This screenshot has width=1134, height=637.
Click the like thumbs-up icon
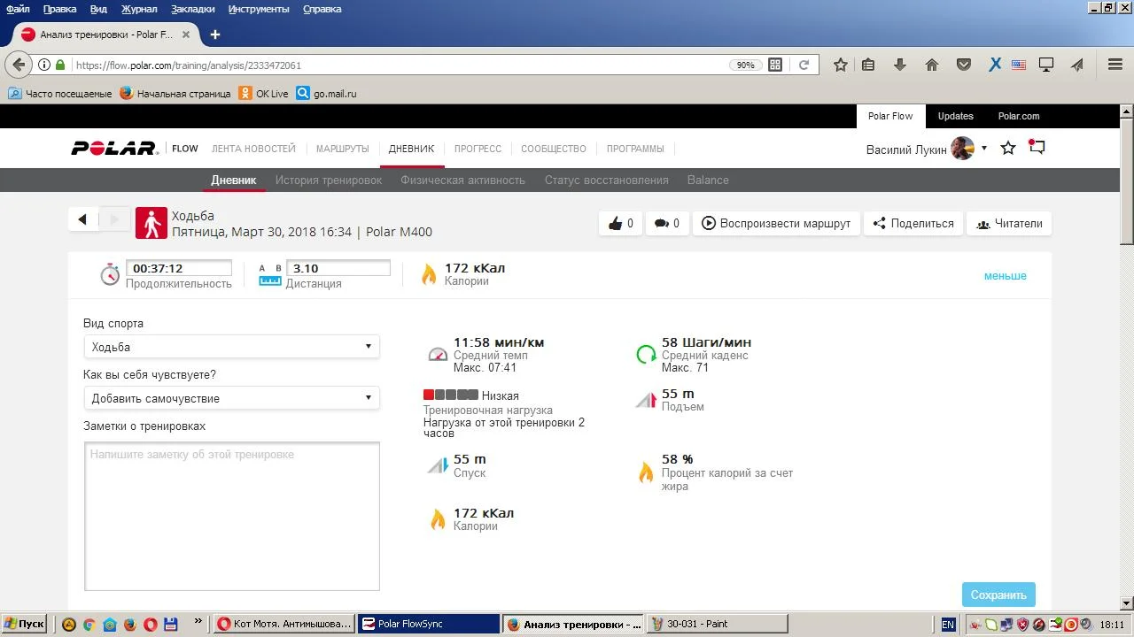point(616,224)
